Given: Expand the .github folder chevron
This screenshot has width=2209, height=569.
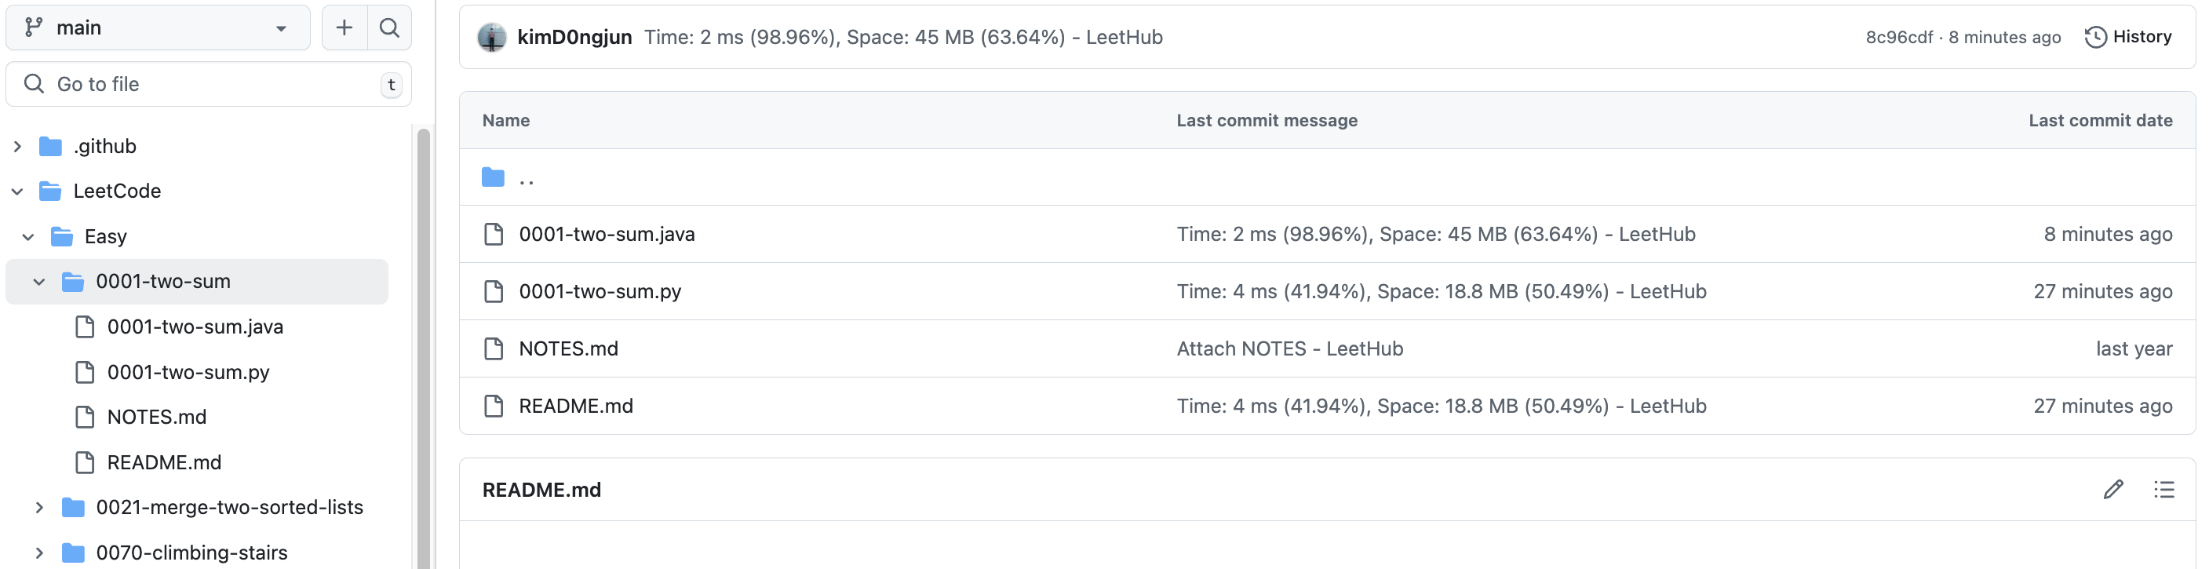Looking at the screenshot, I should [x=17, y=147].
